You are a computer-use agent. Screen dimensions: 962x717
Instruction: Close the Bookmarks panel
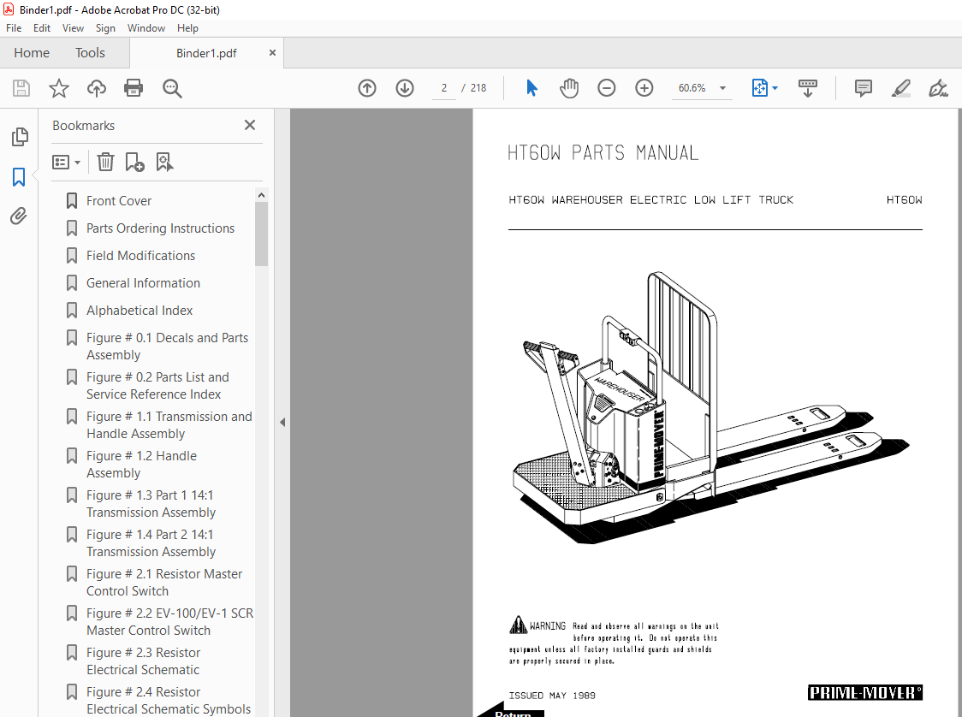pos(250,125)
